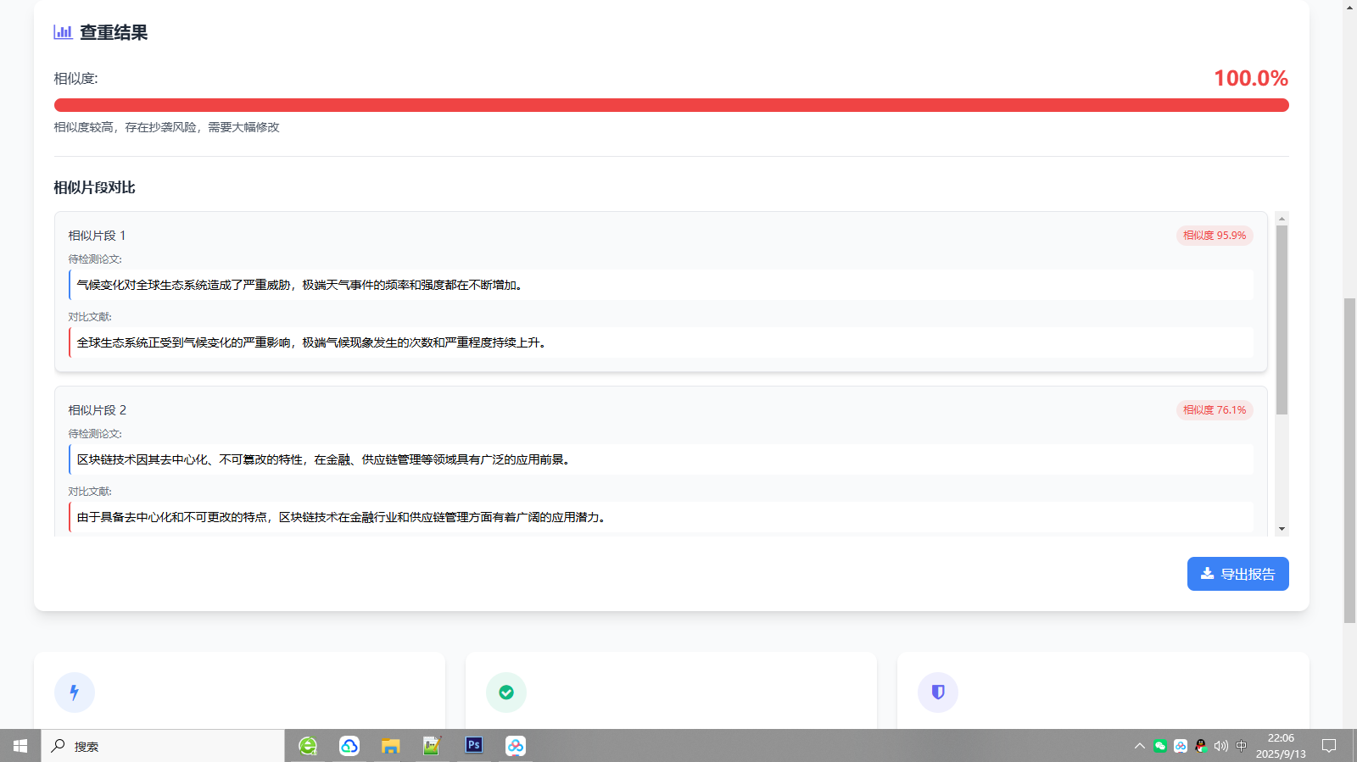Click the 相似度 76.1% badge
Image resolution: width=1357 pixels, height=762 pixels.
pos(1215,410)
